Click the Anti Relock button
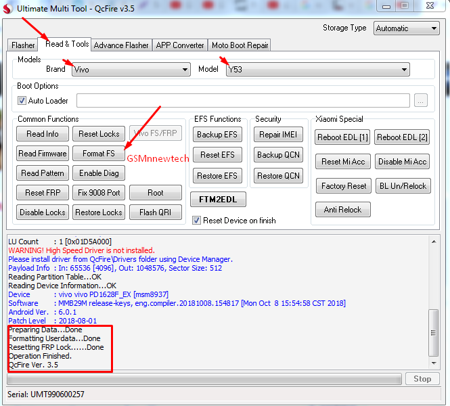Image resolution: width=450 pixels, height=406 pixels. [343, 210]
